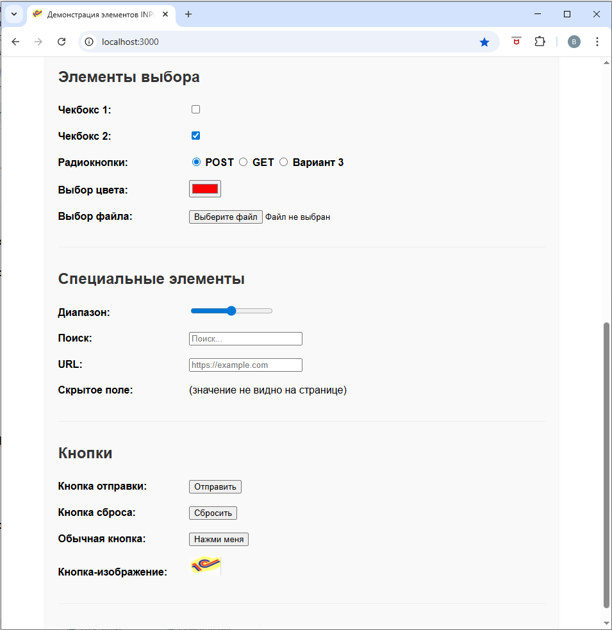Screen dimensions: 612x630
Task: Select the GET radio button
Action: click(x=243, y=162)
